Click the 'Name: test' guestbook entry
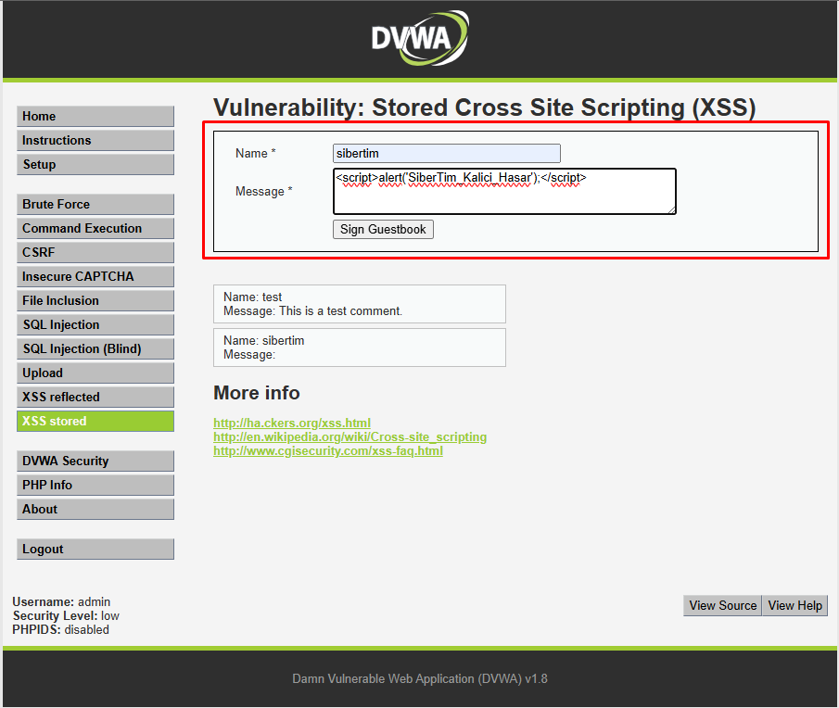Viewport: 839px width, 708px height. click(x=252, y=297)
